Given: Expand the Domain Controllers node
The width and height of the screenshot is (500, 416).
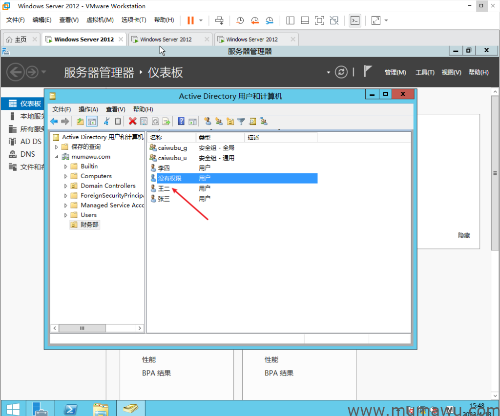Looking at the screenshot, I should 66,186.
